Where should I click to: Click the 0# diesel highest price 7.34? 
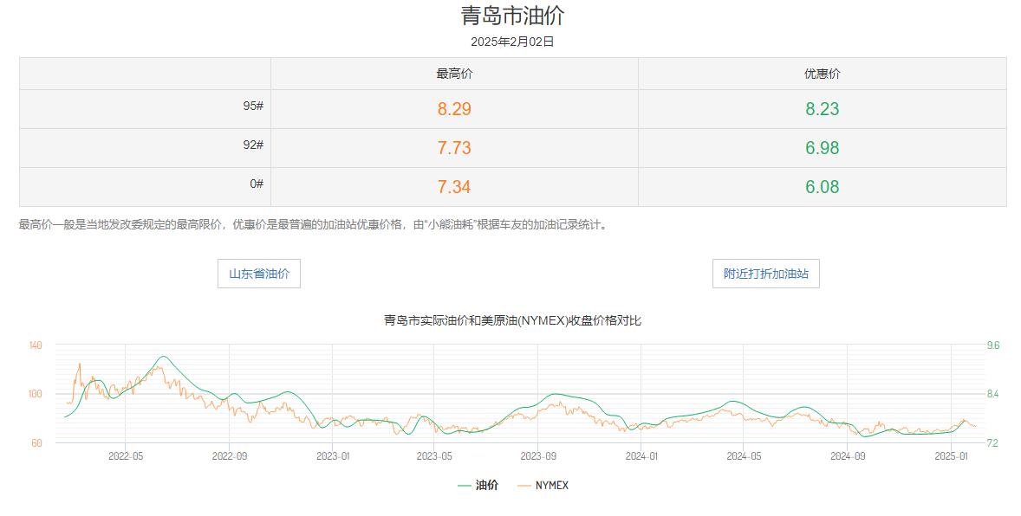click(454, 187)
